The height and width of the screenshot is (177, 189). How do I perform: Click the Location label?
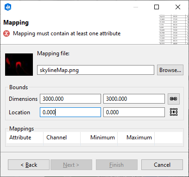click(x=19, y=112)
